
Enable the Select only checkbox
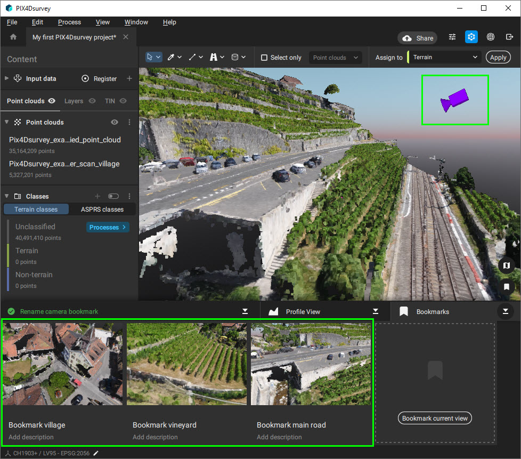(265, 57)
